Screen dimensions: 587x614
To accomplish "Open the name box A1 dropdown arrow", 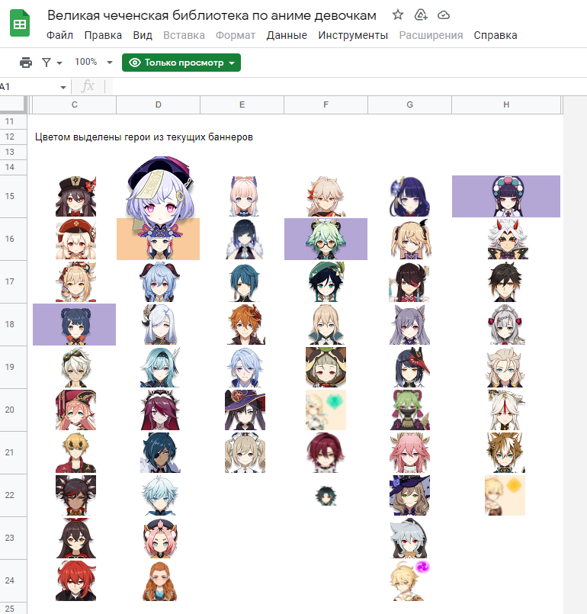I will (x=63, y=87).
